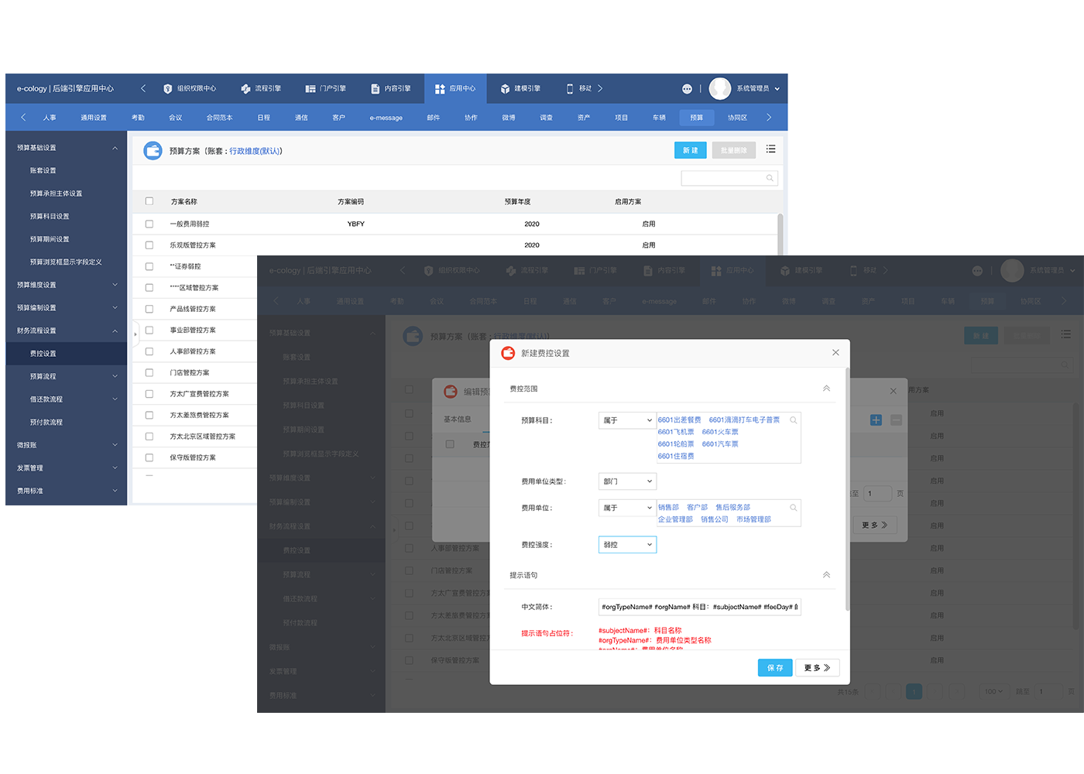Viewport: 1084px width, 774px height.
Task: Open the message chat bubble icon in the blue header
Action: pyautogui.click(x=687, y=89)
